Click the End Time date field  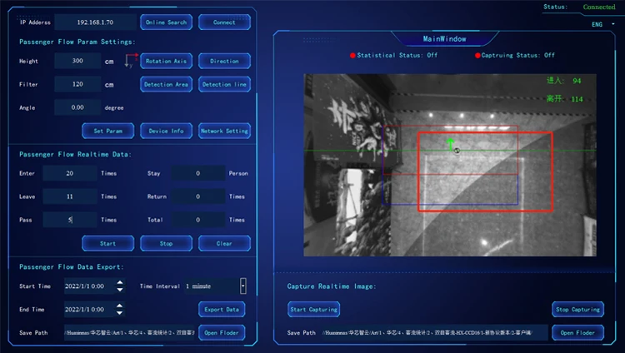90,309
